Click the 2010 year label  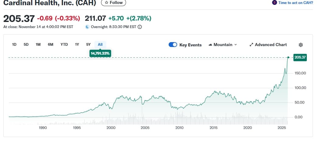click(x=179, y=128)
